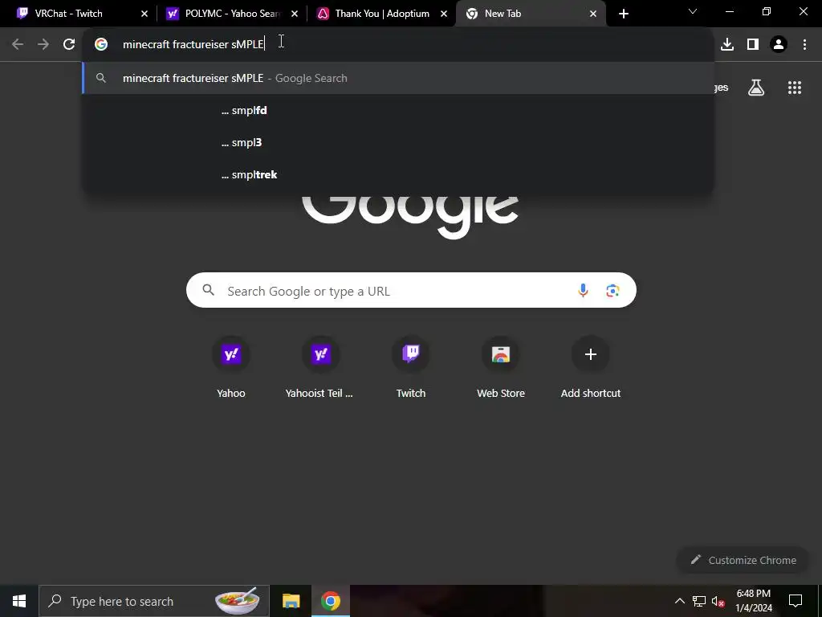Click the Customize Chrome button
This screenshot has width=822, height=617.
(743, 560)
